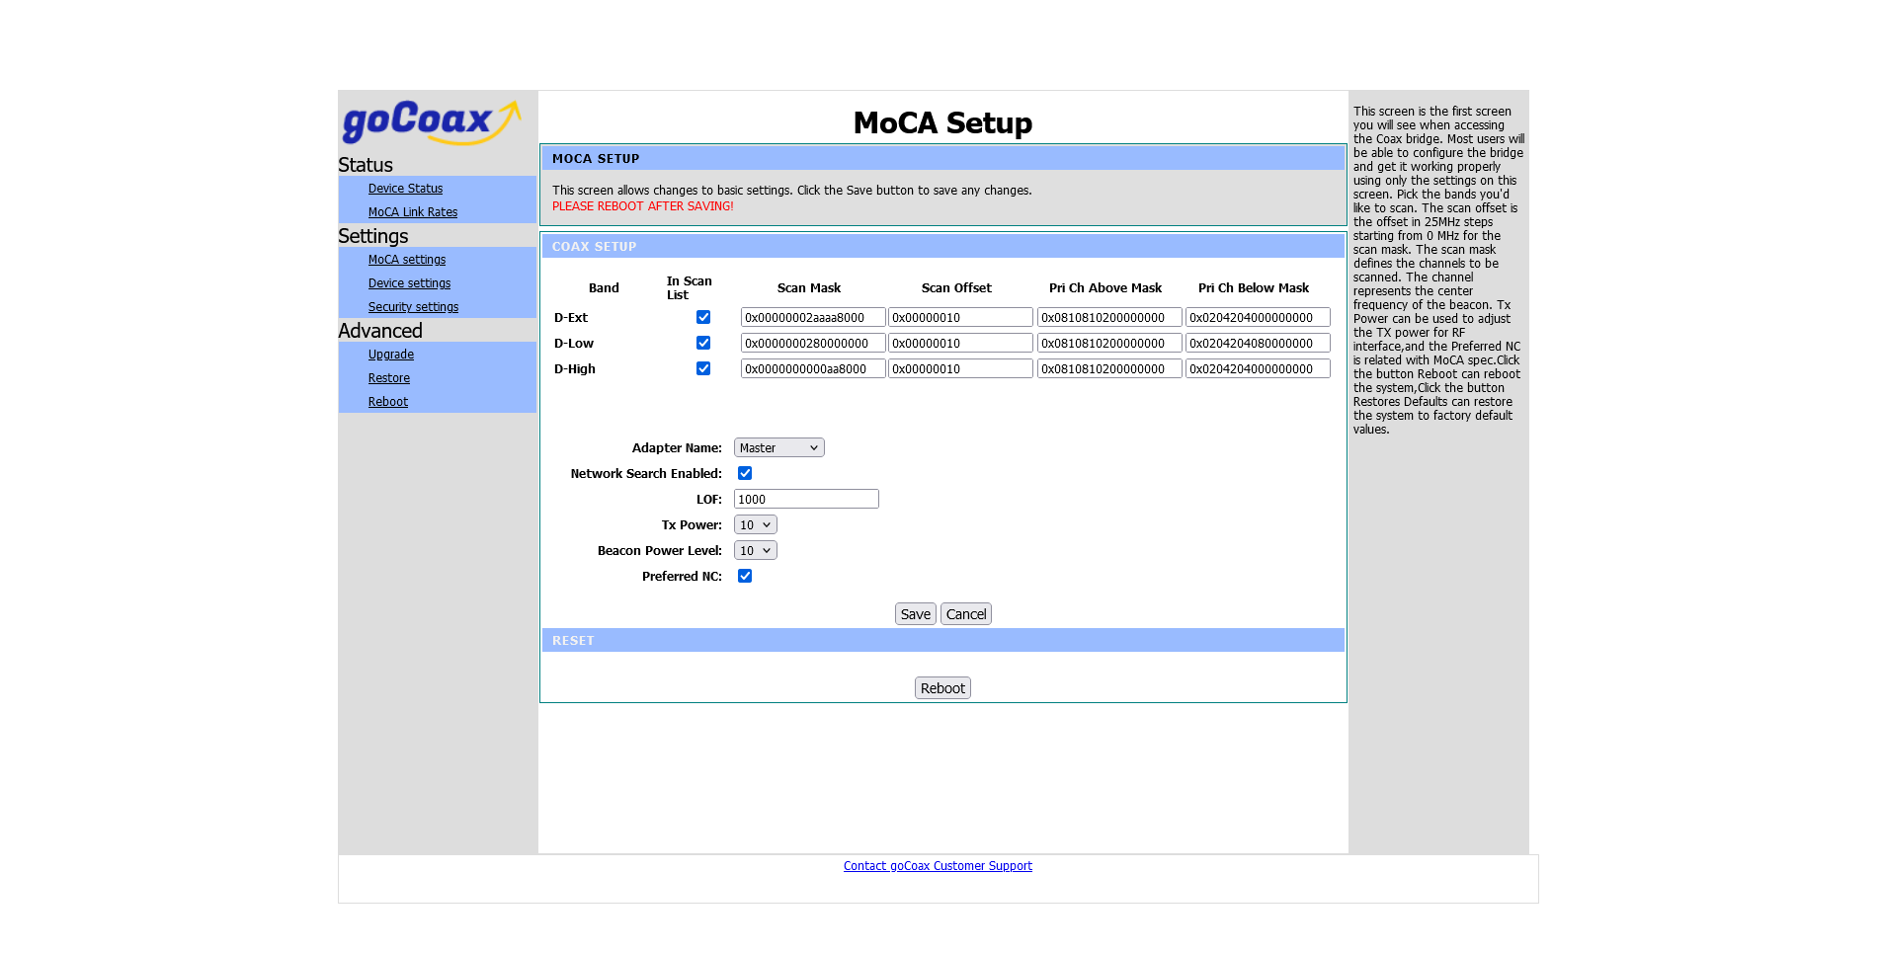Viewport: 1880px width, 953px height.
Task: Click D-High Pri Ch Below Mask field
Action: [1258, 368]
